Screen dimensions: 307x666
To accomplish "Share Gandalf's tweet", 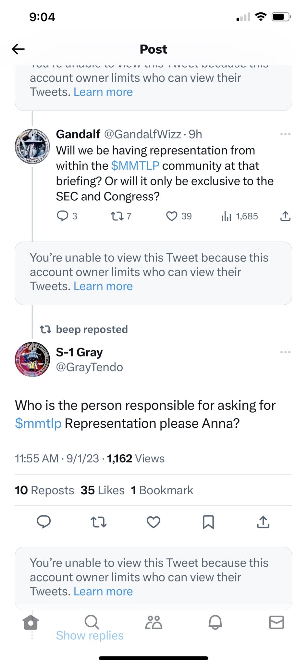I will pyautogui.click(x=285, y=216).
